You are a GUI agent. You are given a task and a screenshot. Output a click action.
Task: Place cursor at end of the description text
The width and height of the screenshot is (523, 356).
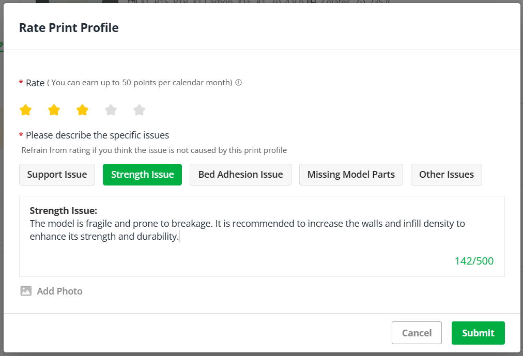pyautogui.click(x=179, y=236)
